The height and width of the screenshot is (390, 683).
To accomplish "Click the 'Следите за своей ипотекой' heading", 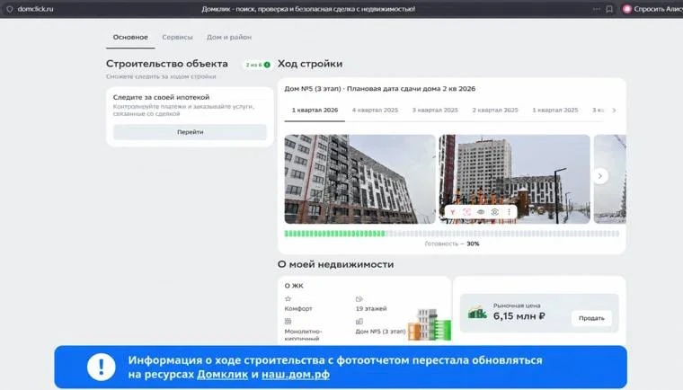I will click(161, 97).
